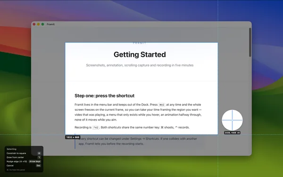Click the Nudge edge label in helper panel
The width and height of the screenshot is (283, 177).
point(17,162)
